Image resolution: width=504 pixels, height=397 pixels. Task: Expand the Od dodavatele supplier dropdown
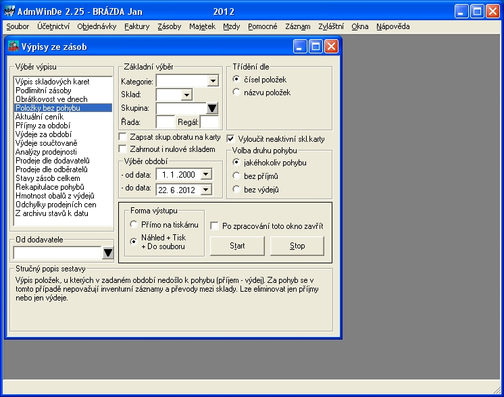coord(108,253)
